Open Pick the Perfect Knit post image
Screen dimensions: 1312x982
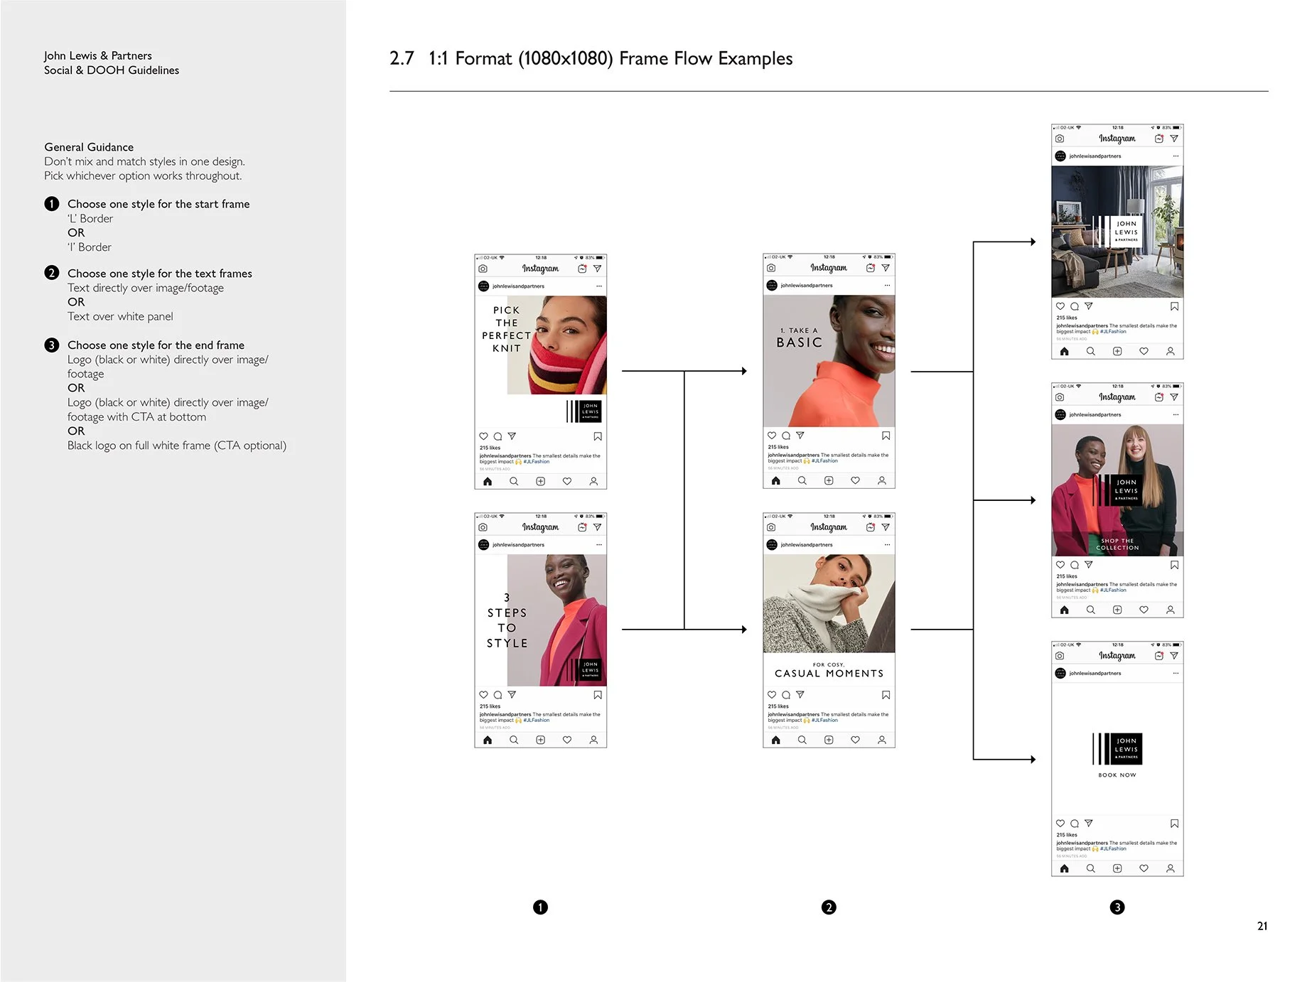[x=541, y=361]
